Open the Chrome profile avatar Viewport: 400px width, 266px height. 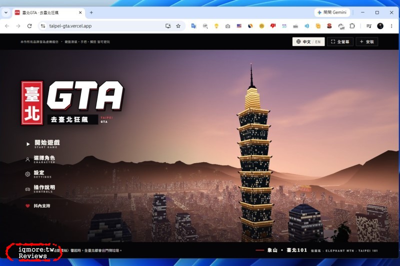click(x=380, y=26)
